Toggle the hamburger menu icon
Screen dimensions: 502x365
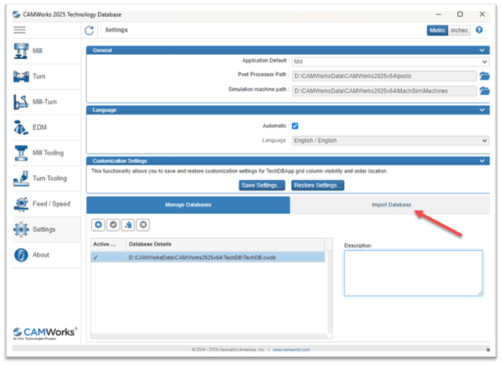click(20, 30)
